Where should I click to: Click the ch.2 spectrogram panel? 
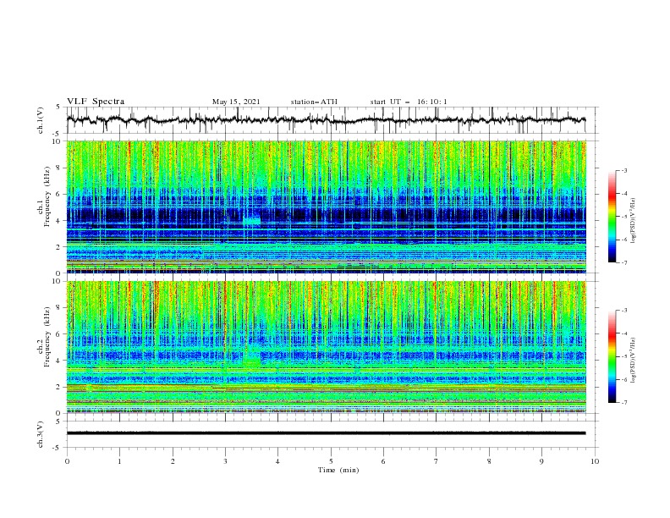coord(327,347)
